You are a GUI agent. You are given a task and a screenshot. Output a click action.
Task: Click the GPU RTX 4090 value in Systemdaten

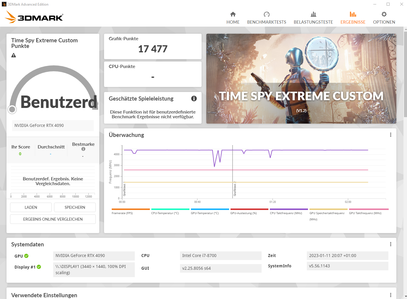pos(94,256)
